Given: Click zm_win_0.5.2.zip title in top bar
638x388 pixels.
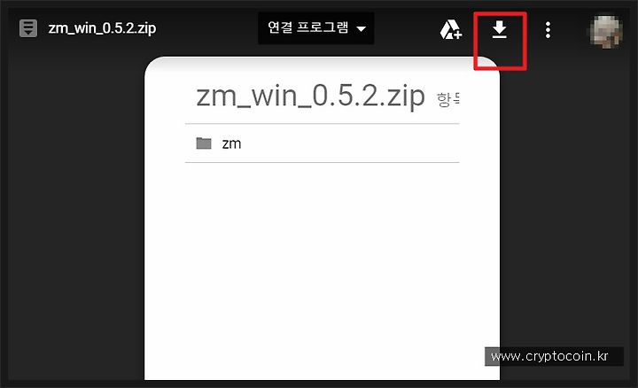Looking at the screenshot, I should [x=102, y=28].
